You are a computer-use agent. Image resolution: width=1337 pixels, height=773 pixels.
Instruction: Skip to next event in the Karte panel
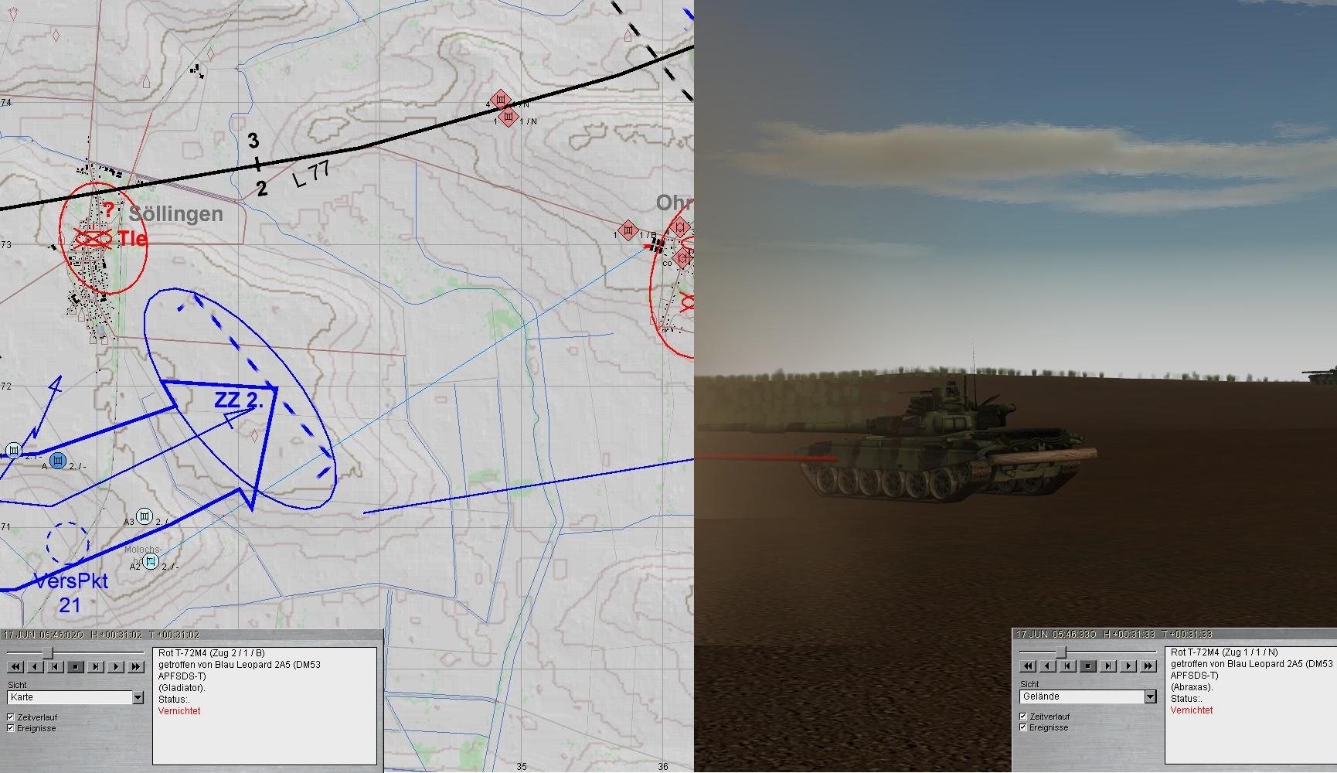coord(96,666)
